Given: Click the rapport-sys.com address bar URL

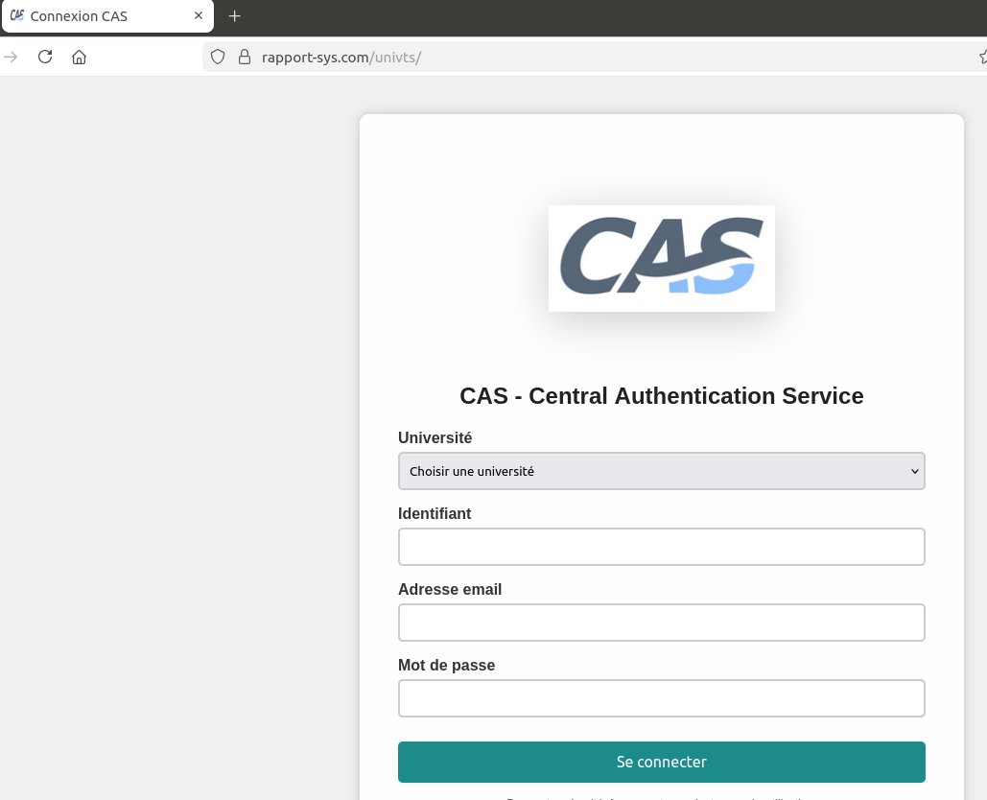Looking at the screenshot, I should point(341,58).
